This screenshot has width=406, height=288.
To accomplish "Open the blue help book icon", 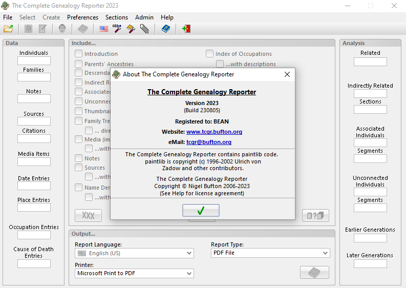I will pos(166,29).
